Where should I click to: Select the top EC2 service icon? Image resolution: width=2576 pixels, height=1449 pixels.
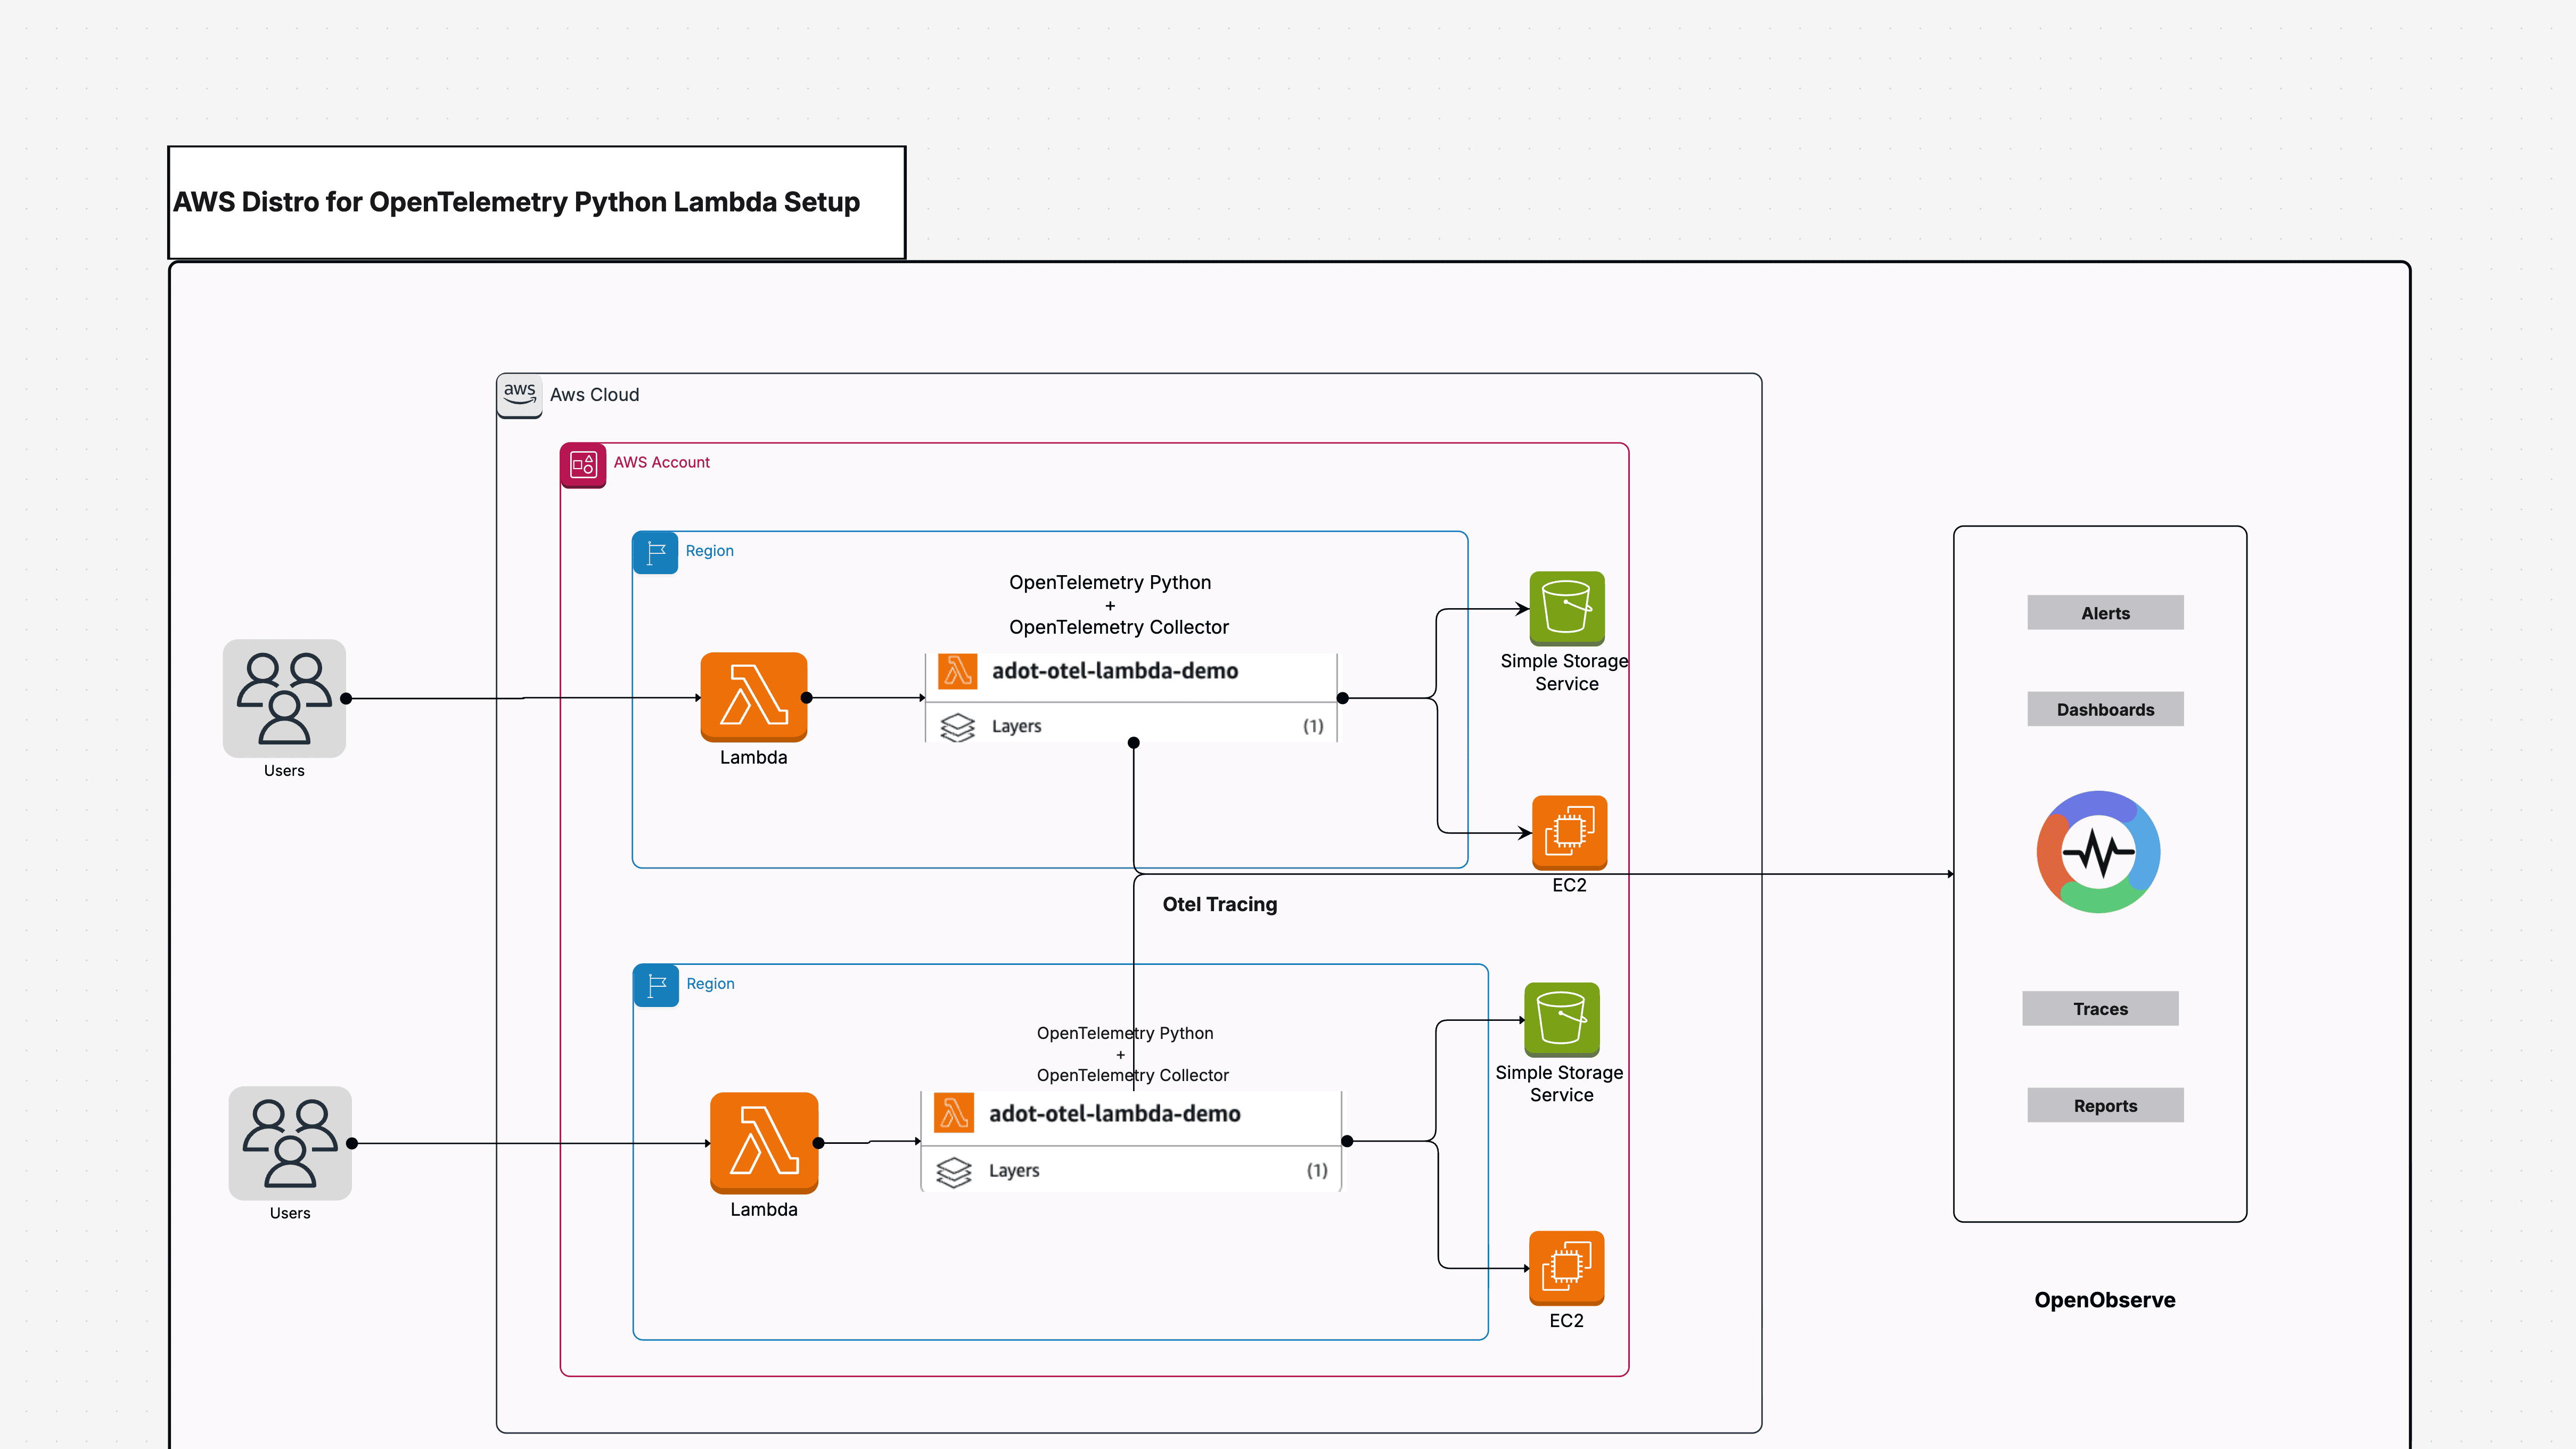click(x=1568, y=831)
